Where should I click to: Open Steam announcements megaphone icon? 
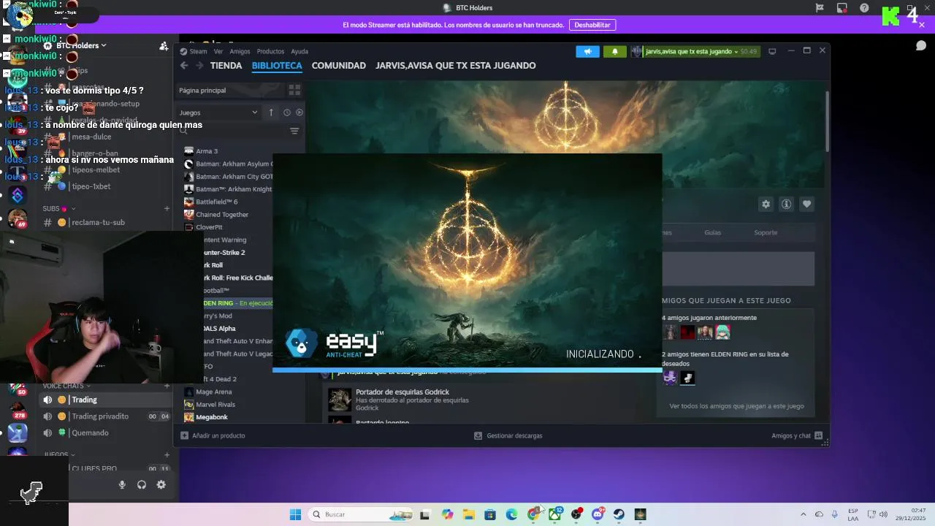click(x=587, y=51)
